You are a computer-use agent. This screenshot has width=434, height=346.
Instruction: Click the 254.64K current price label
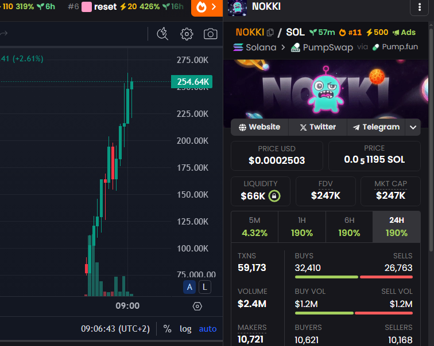click(192, 82)
